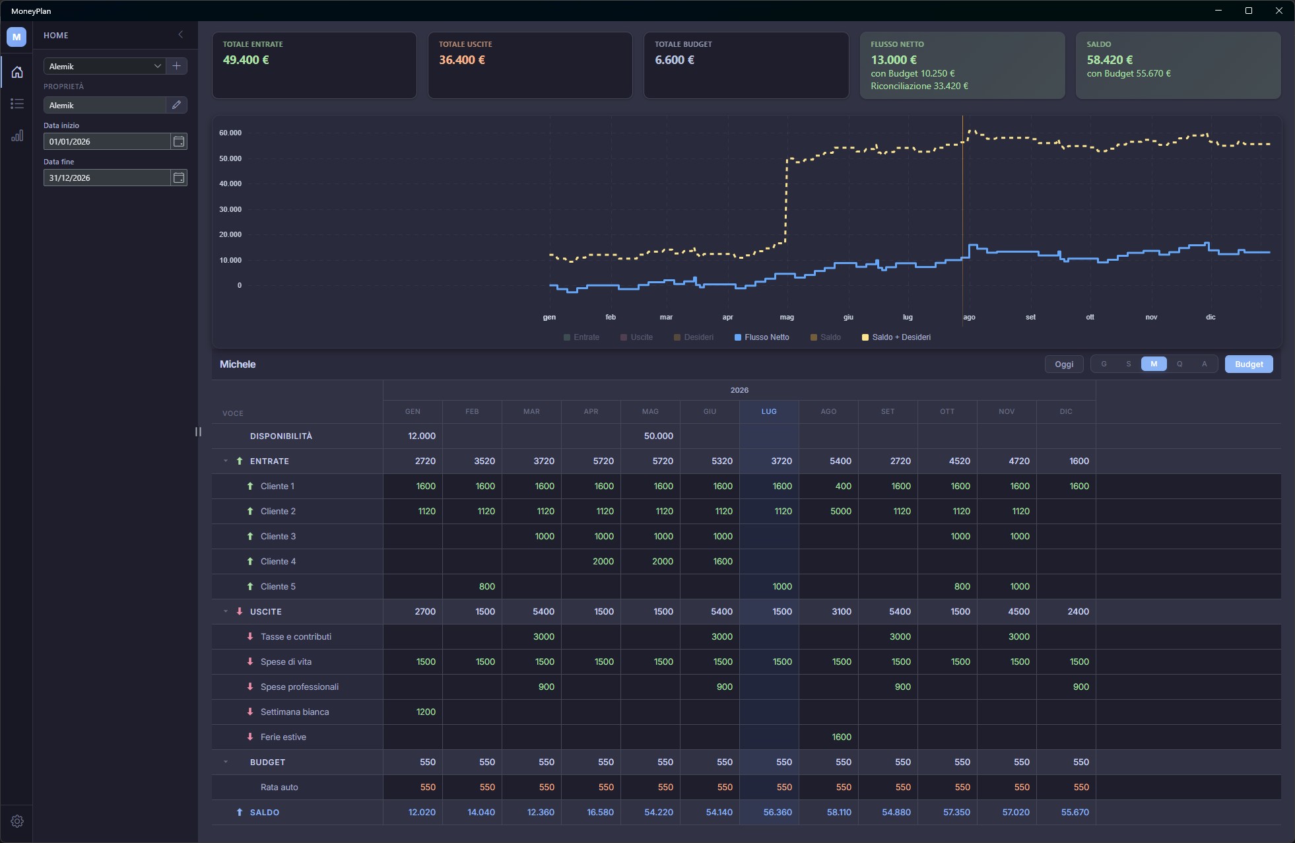Click the Oggi button
The width and height of the screenshot is (1295, 843).
click(x=1064, y=364)
